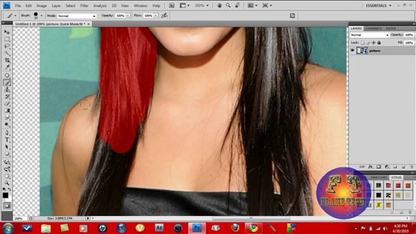Select the Pen tool
The width and height of the screenshot is (416, 234).
coord(7,133)
